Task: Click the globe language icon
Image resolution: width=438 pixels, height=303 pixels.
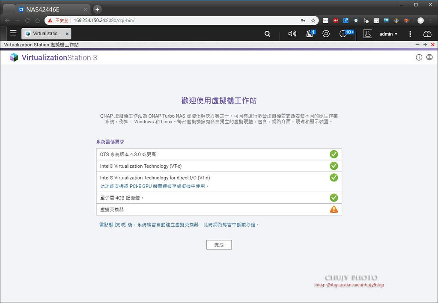Action: point(429,57)
